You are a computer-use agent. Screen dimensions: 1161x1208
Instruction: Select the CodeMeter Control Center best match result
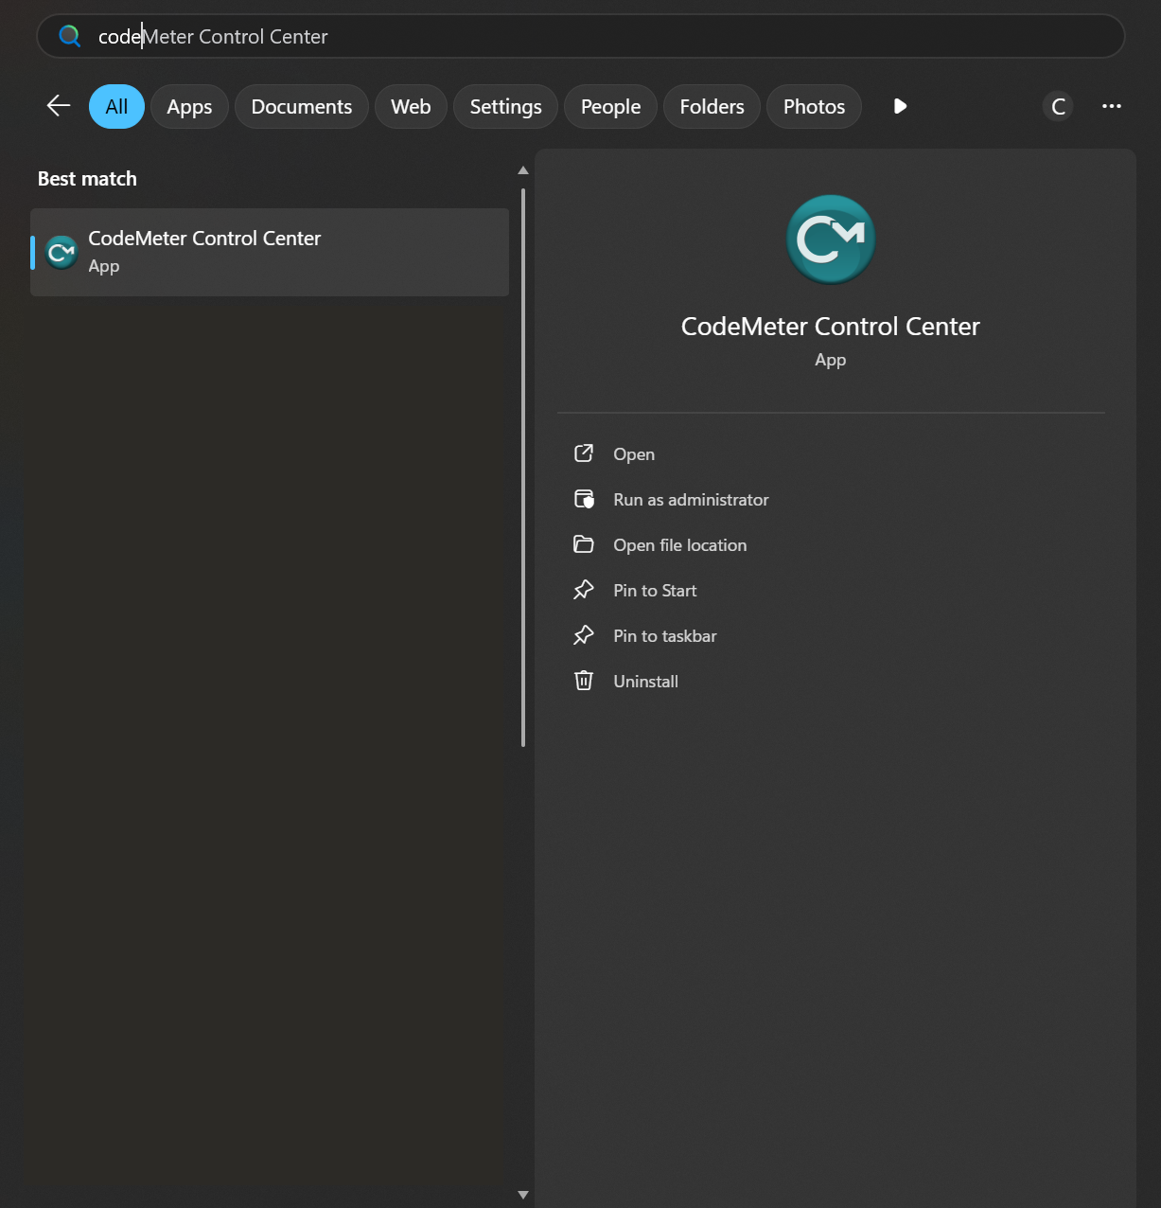coord(270,252)
